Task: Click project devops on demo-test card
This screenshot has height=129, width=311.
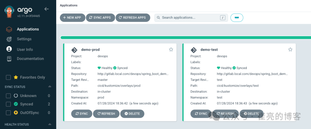Action: (x=222, y=56)
